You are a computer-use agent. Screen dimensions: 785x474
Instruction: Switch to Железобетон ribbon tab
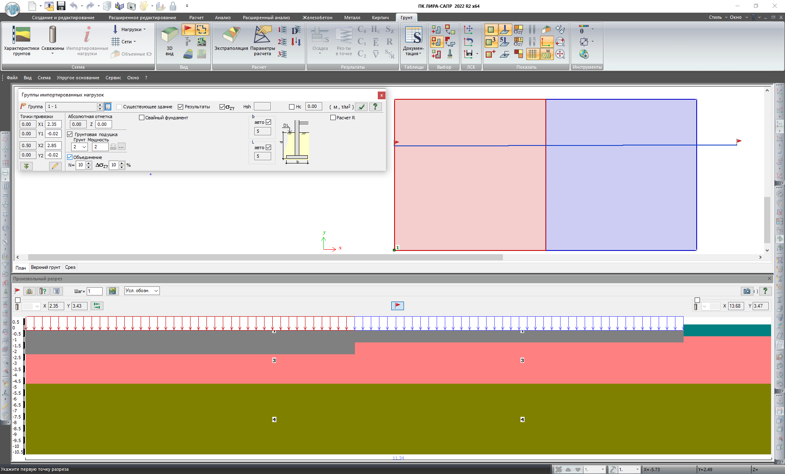tap(317, 18)
